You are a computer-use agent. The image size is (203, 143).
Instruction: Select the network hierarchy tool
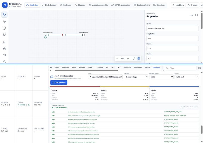4,48
